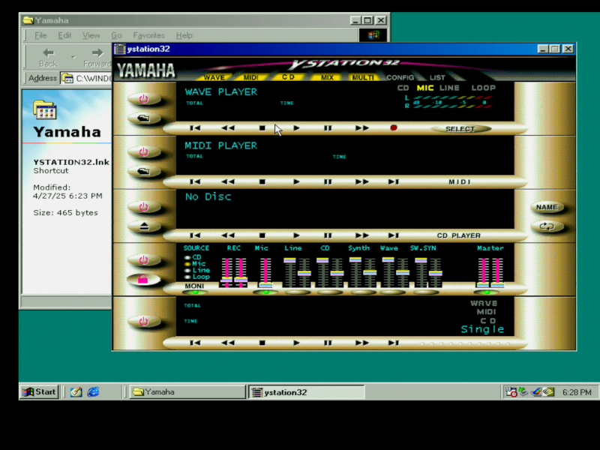Click the NAME button
Image resolution: width=600 pixels, height=450 pixels.
tap(547, 208)
